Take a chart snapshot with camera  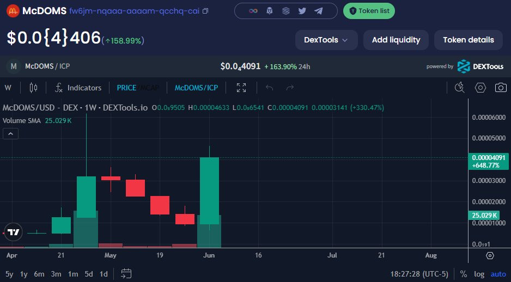coord(501,88)
